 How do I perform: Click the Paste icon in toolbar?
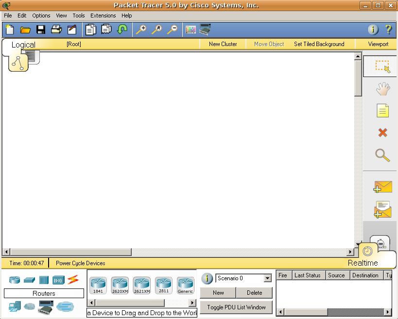[106, 30]
